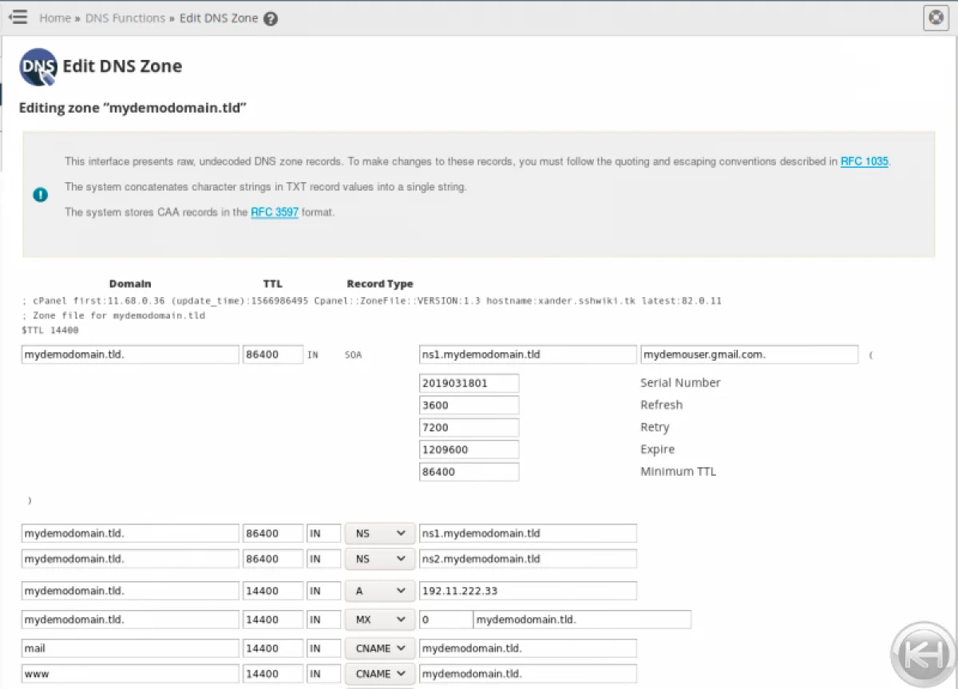Expand record type dropdown for ns2 record
Viewport: 958px width, 689px height.
379,559
